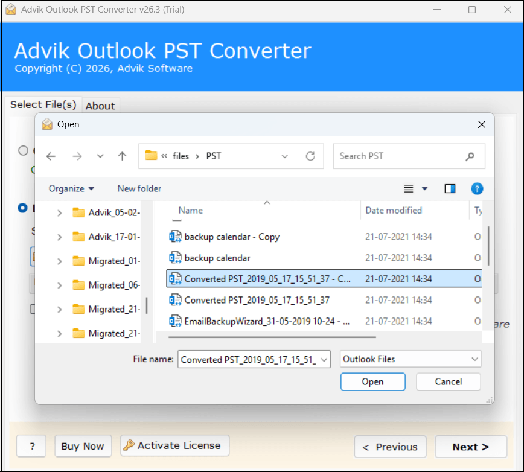Toggle the preview pane

(x=450, y=189)
